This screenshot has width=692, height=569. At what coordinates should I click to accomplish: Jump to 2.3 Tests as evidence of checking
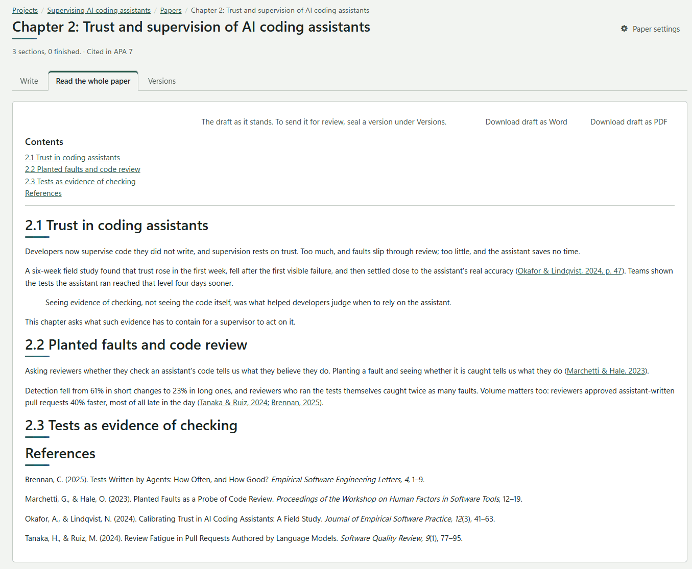pyautogui.click(x=80, y=182)
